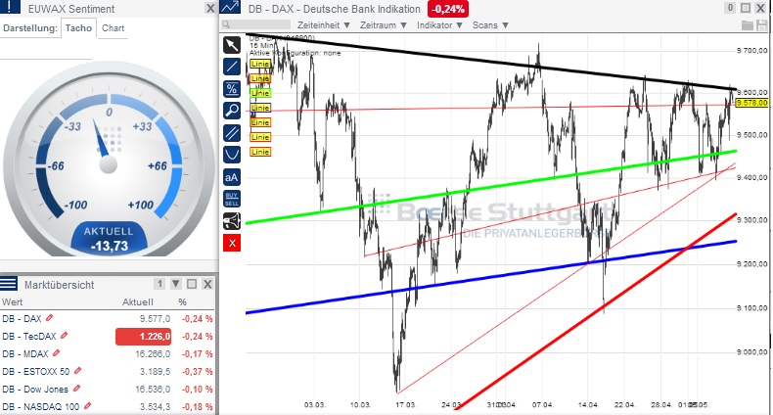Click the 16.536,0 Dow Jones value

(153, 389)
